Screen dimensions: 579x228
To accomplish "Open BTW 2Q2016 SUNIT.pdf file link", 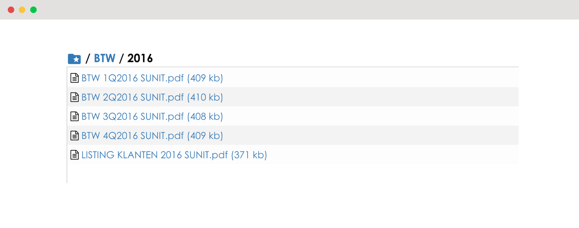I will click(152, 97).
